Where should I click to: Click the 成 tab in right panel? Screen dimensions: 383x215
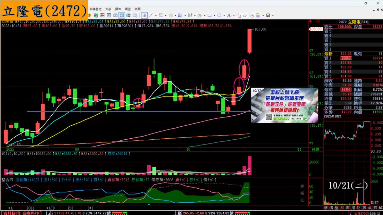coord(370,208)
